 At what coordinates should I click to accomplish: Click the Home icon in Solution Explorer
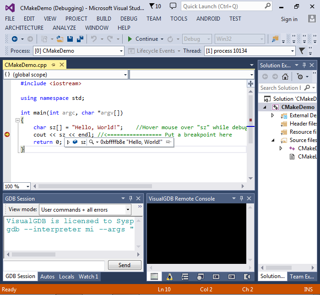[x=285, y=76]
